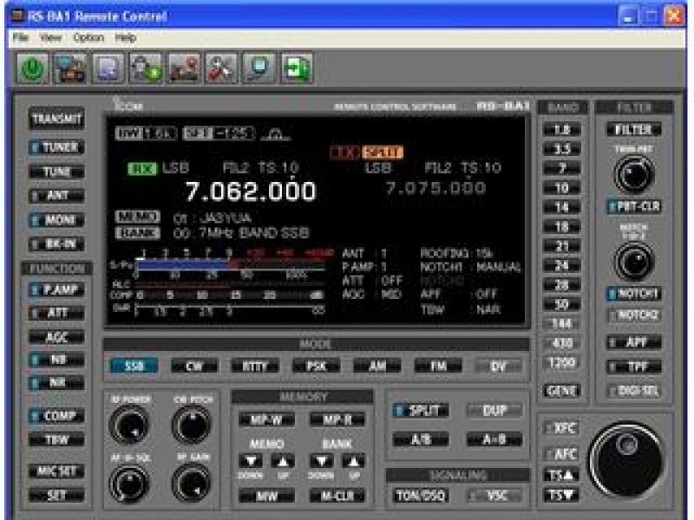The width and height of the screenshot is (694, 520).
Task: Click the purple document toolbar icon
Action: point(108,68)
